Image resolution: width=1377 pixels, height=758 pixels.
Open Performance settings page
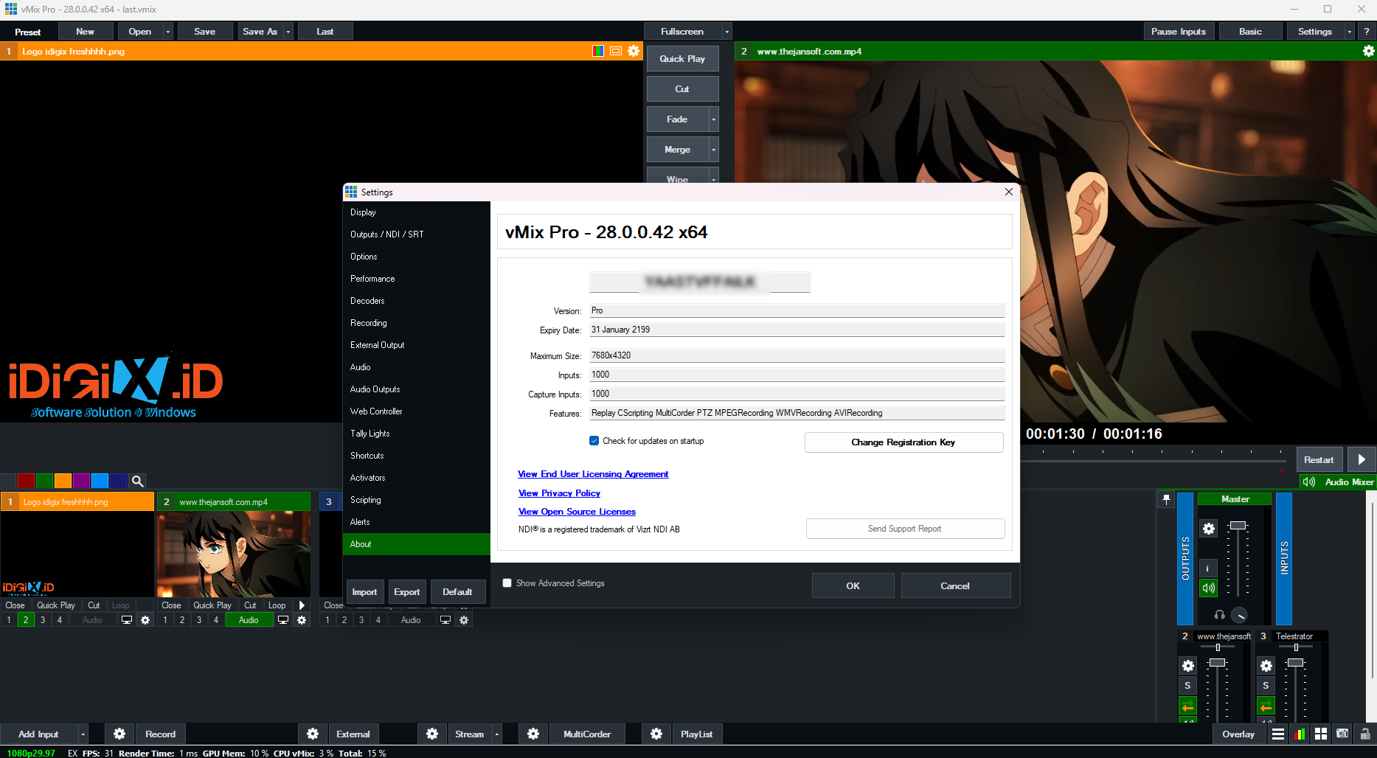pos(417,279)
